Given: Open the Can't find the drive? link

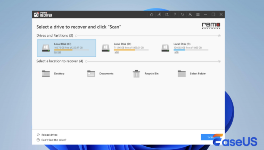Looking at the screenshot, I should 54,140.
